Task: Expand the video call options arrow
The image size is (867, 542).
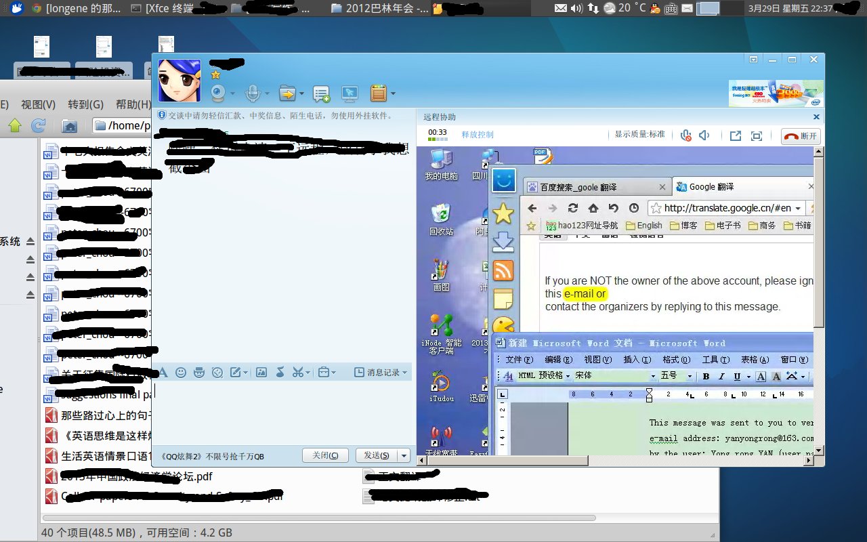Action: click(232, 93)
